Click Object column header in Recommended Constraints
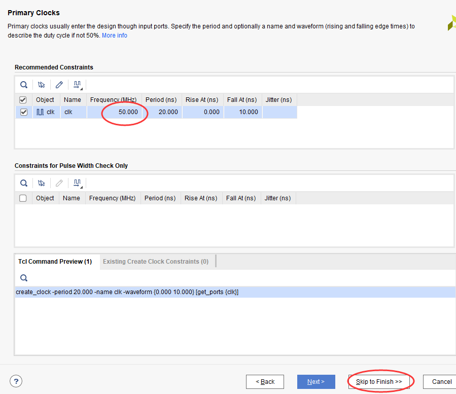The width and height of the screenshot is (456, 394). (x=46, y=100)
